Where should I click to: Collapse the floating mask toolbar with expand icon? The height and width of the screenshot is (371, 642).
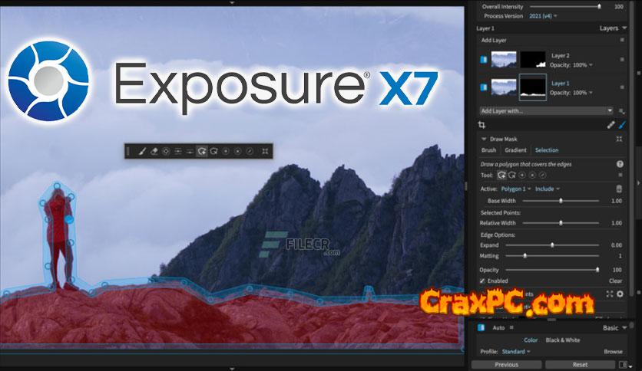tap(265, 151)
